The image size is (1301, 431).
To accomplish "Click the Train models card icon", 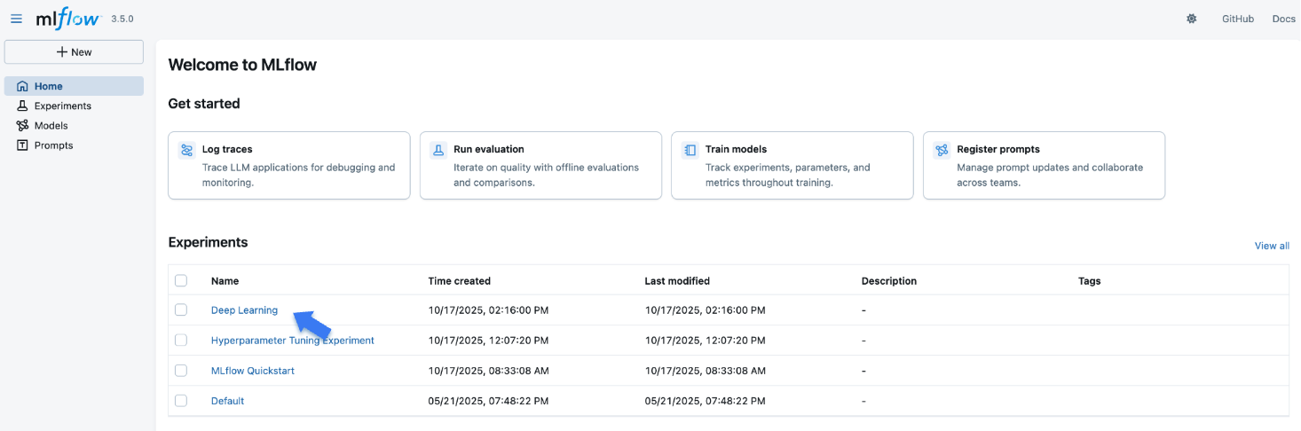I will pos(690,150).
